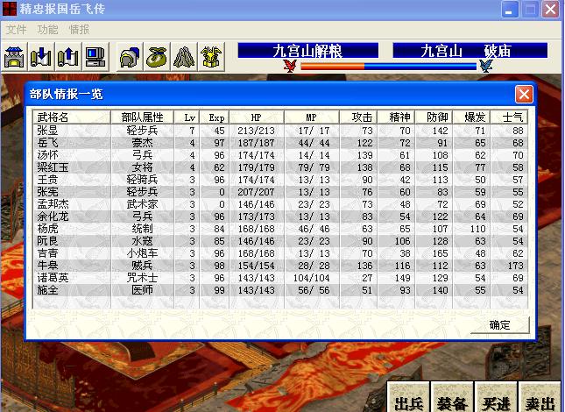Click the computer monitor toolbar icon
The width and height of the screenshot is (565, 412).
(95, 57)
